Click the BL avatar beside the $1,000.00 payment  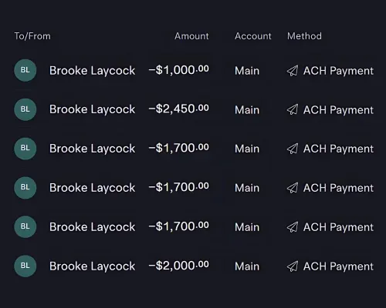pyautogui.click(x=25, y=70)
